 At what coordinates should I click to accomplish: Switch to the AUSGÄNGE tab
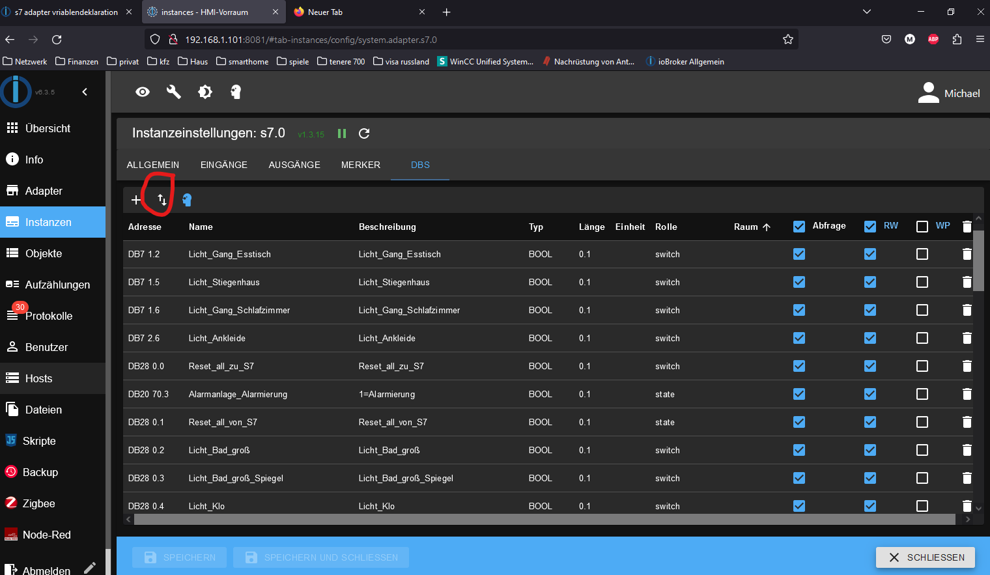[x=294, y=165]
